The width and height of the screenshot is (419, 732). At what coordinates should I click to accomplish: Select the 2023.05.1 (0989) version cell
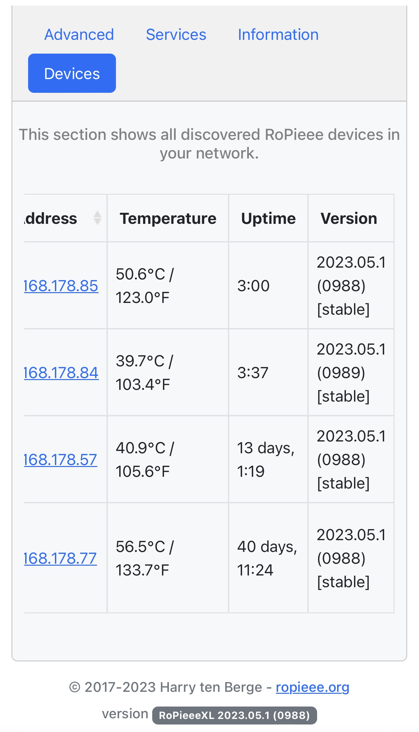click(x=351, y=373)
